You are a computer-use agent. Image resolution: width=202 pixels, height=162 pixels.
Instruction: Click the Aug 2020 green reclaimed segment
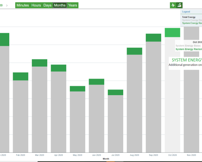pos(135,51)
